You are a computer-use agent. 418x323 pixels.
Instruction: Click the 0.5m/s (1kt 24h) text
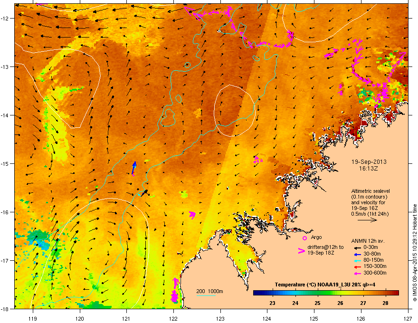tap(370, 214)
